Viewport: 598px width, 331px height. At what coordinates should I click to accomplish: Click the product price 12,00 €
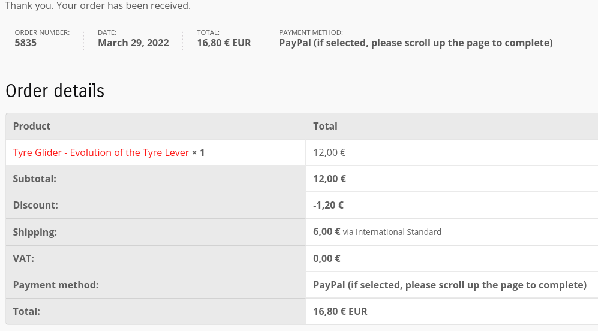pos(329,152)
